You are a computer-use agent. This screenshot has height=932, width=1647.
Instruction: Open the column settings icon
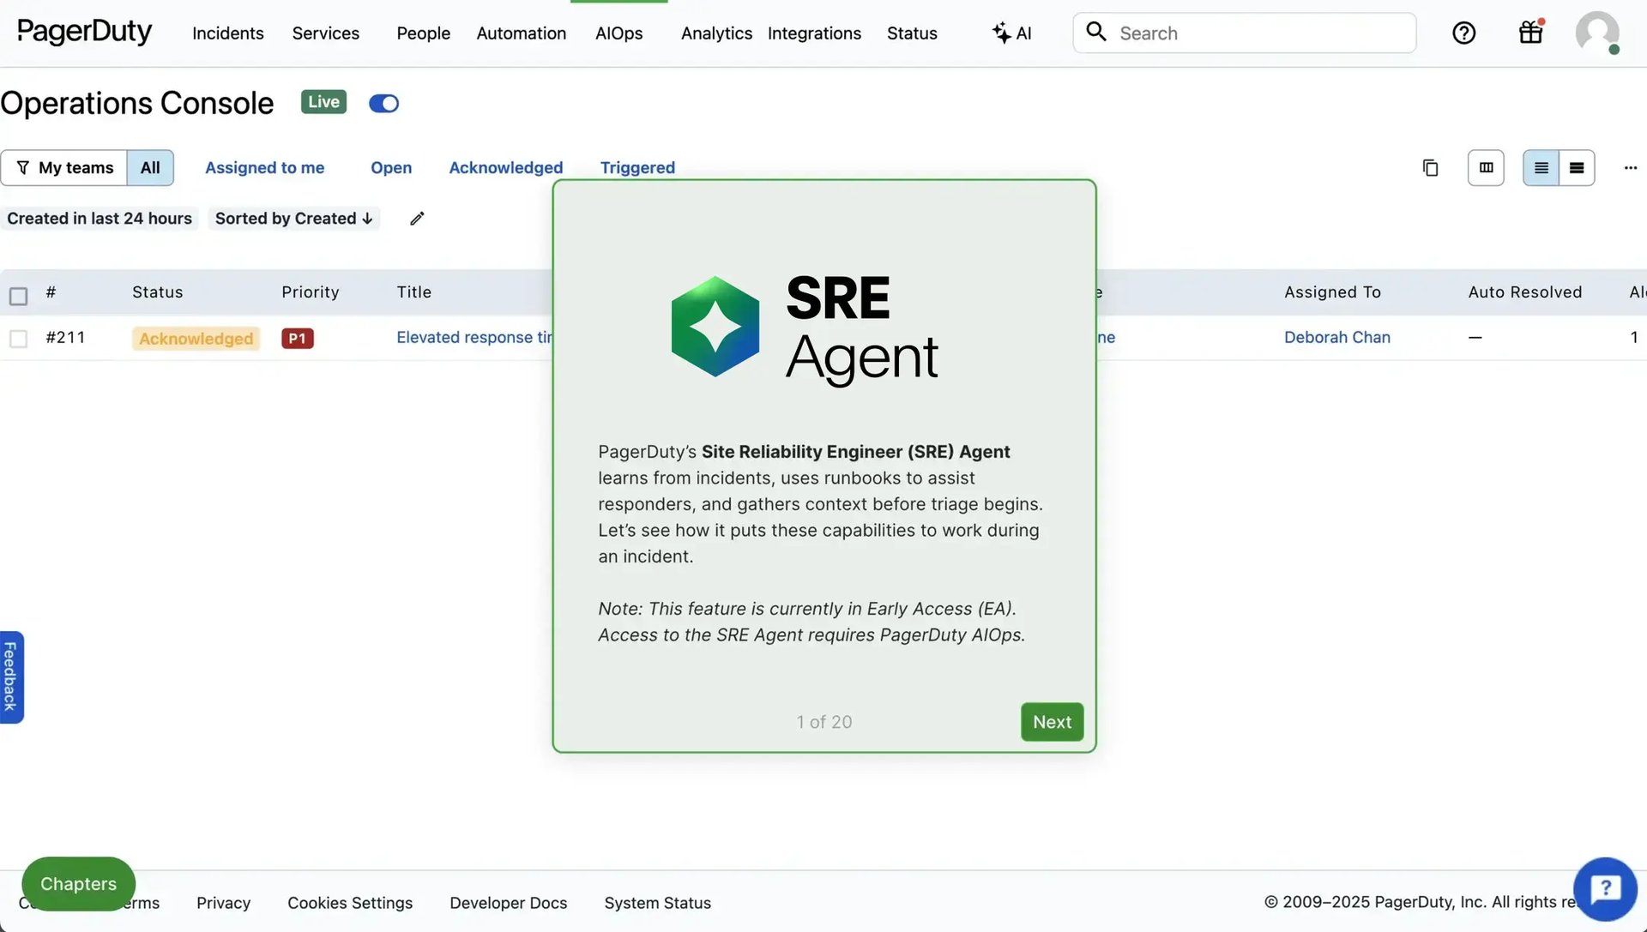(1486, 168)
